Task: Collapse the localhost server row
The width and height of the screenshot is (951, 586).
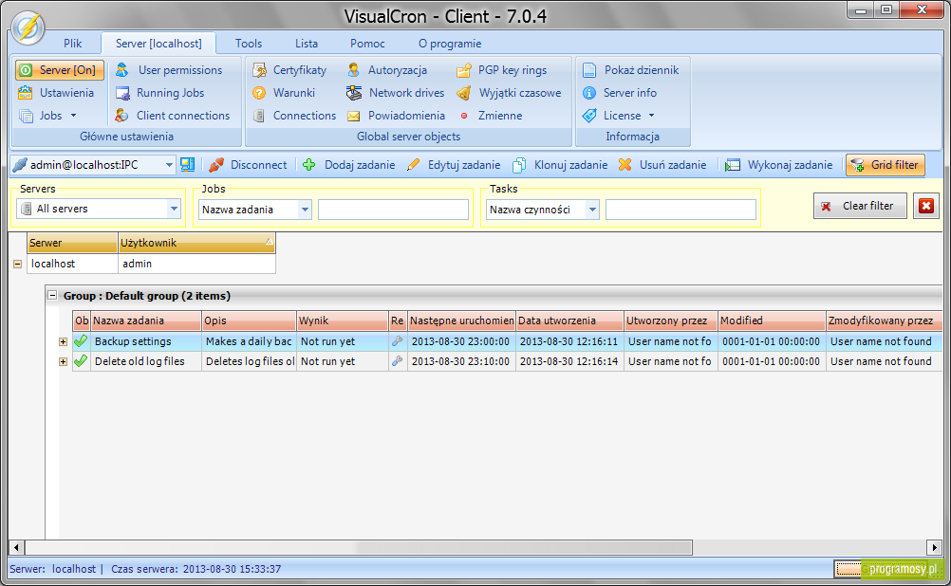Action: coord(18,265)
